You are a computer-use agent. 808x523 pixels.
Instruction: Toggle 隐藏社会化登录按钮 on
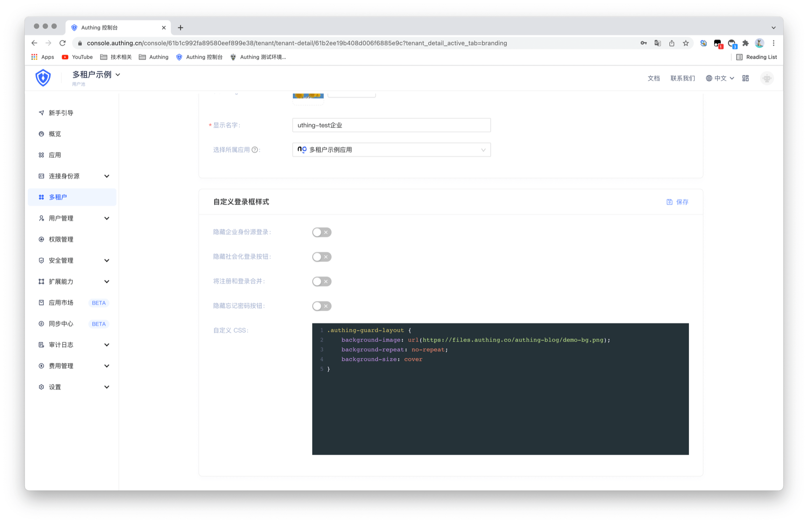322,256
